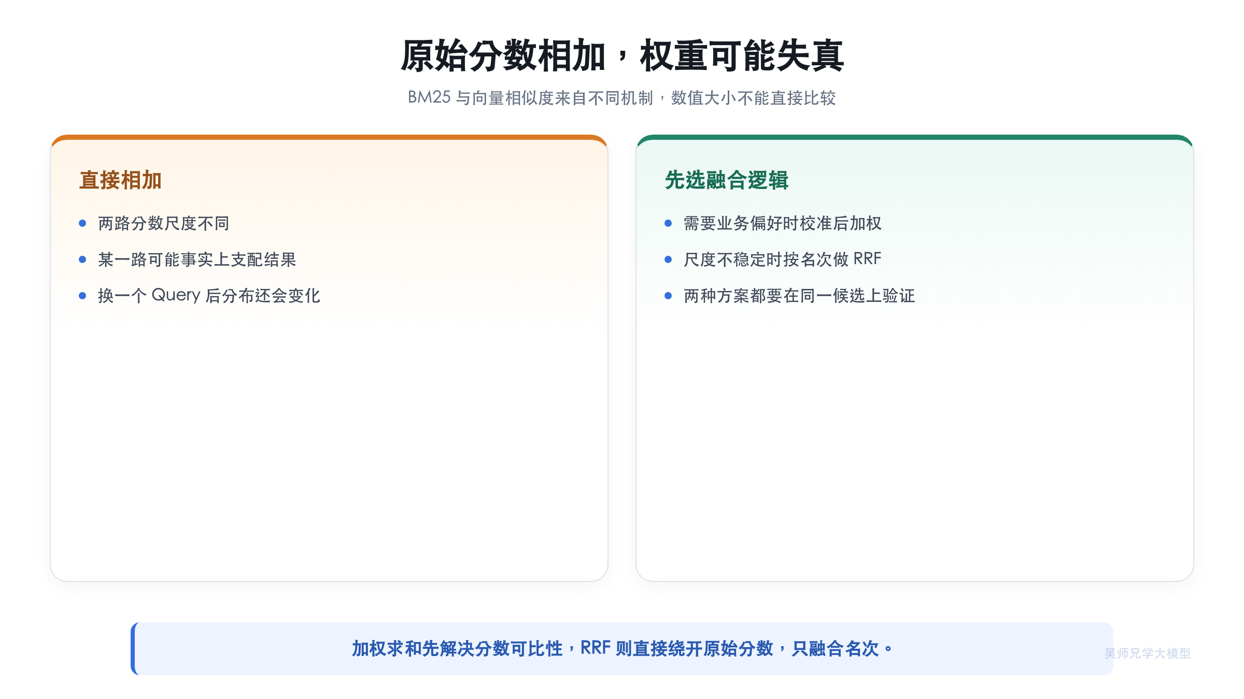Select the heading 先选融合逻辑
Image resolution: width=1244 pixels, height=699 pixels.
click(x=727, y=180)
